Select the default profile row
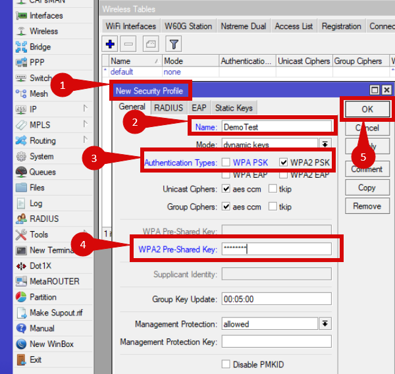Screen dimensions: 395x374 click(247, 72)
